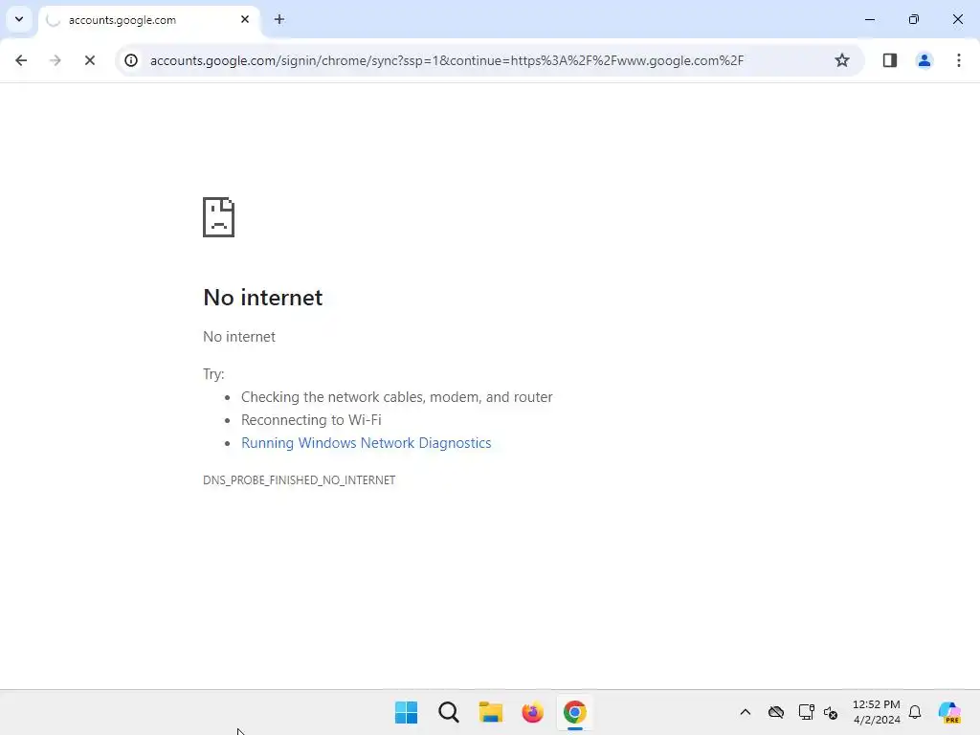Open the tab search dropdown arrow
The width and height of the screenshot is (980, 735).
pyautogui.click(x=19, y=19)
